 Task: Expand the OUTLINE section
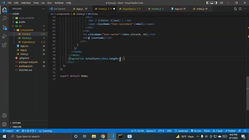(x=16, y=123)
